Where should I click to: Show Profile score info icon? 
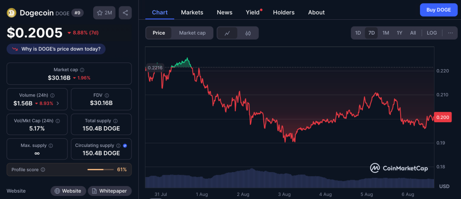pyautogui.click(x=43, y=170)
